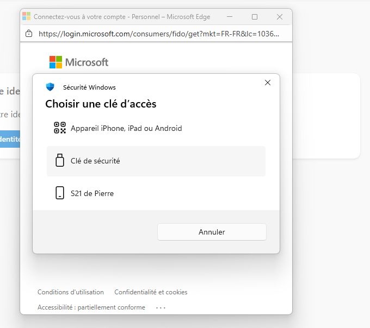Click the USB security key icon
370x328 pixels.
pyautogui.click(x=60, y=160)
